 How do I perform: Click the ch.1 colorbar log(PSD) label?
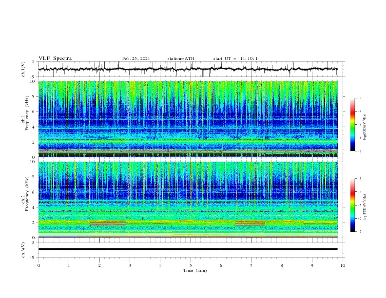coord(365,127)
